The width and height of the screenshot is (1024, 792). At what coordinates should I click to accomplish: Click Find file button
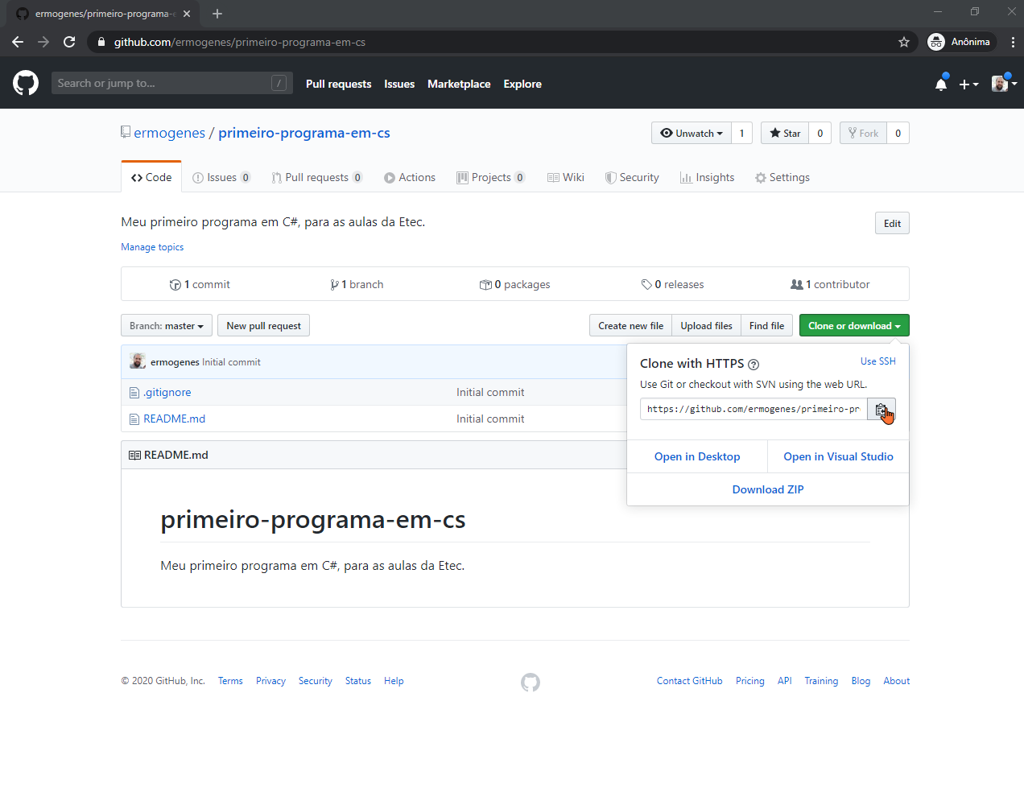point(766,325)
